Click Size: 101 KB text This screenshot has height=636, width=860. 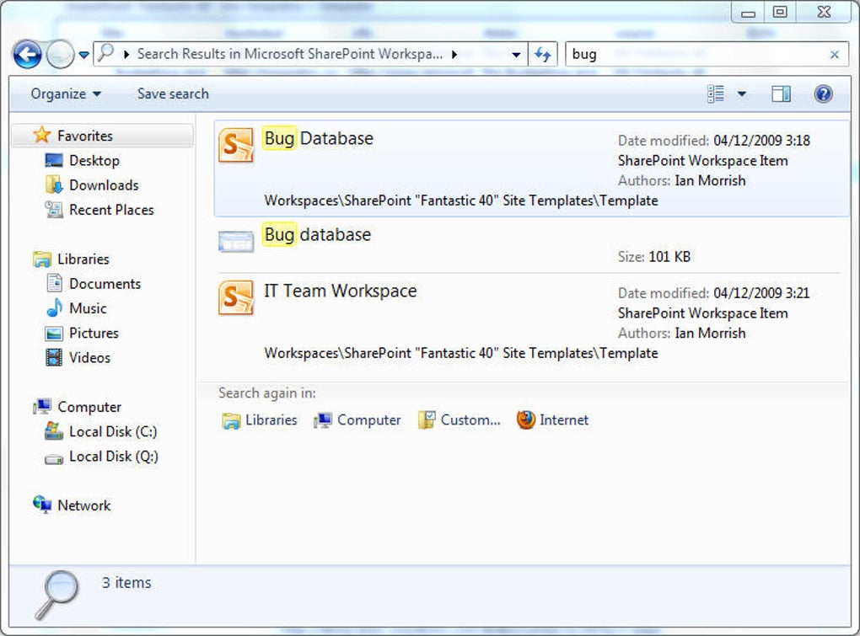pos(653,256)
